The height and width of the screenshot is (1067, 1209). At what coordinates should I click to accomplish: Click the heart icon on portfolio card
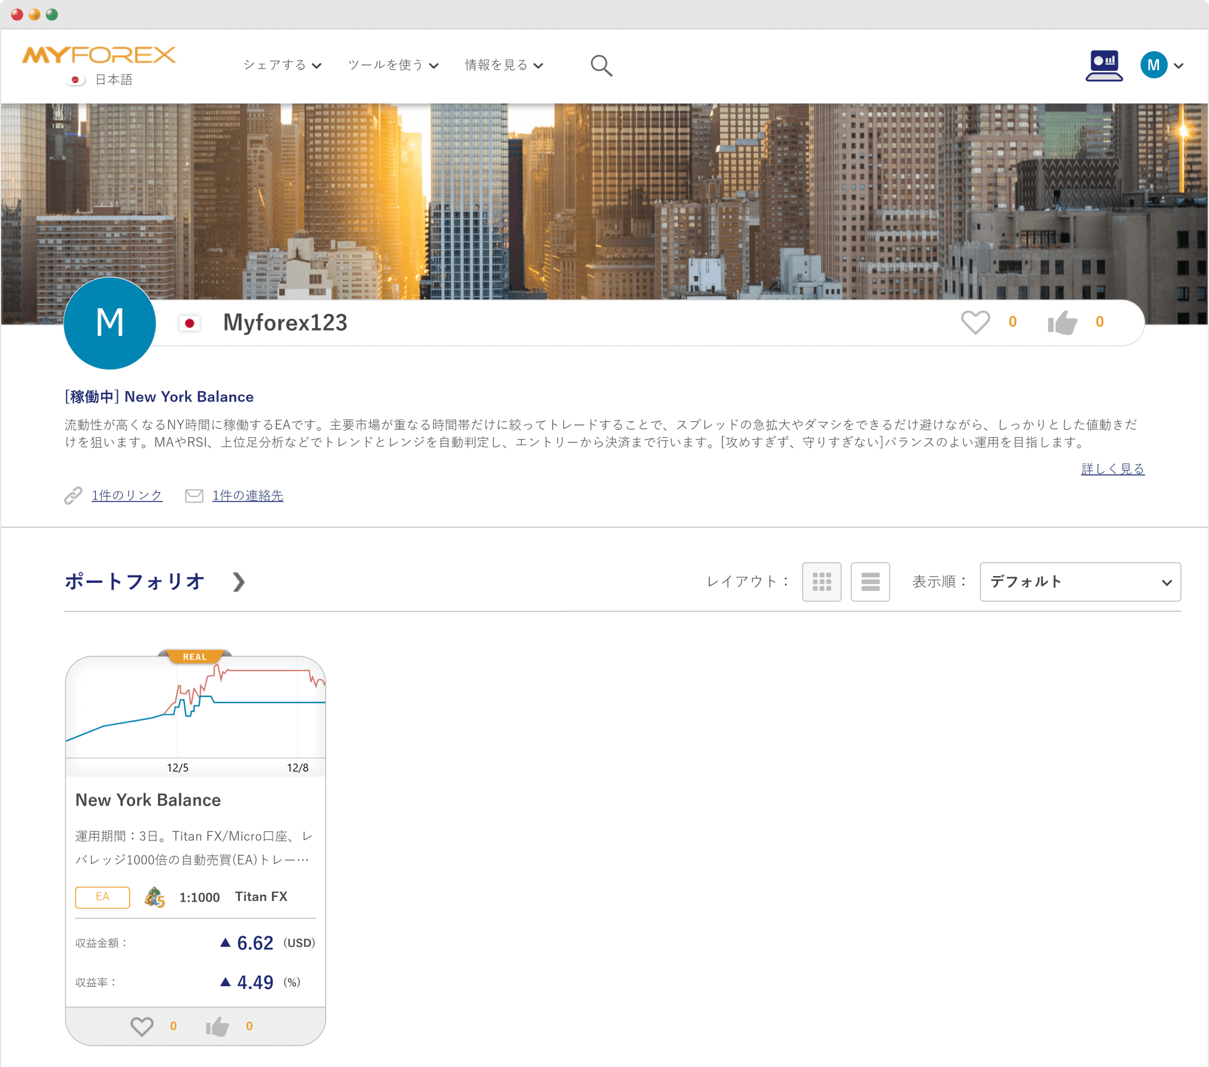[x=142, y=1026]
